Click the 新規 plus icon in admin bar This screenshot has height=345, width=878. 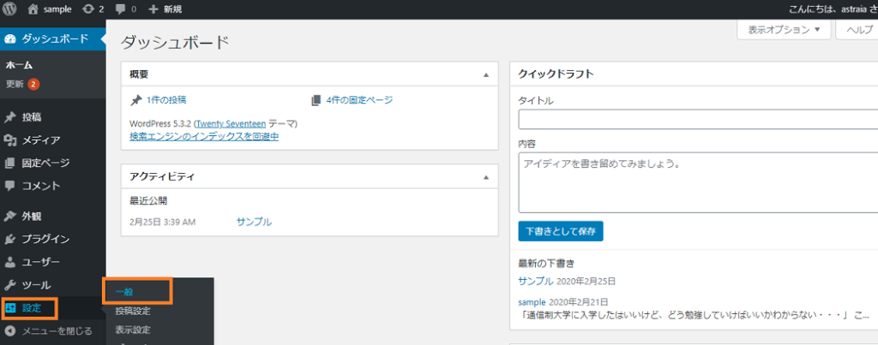click(x=153, y=9)
